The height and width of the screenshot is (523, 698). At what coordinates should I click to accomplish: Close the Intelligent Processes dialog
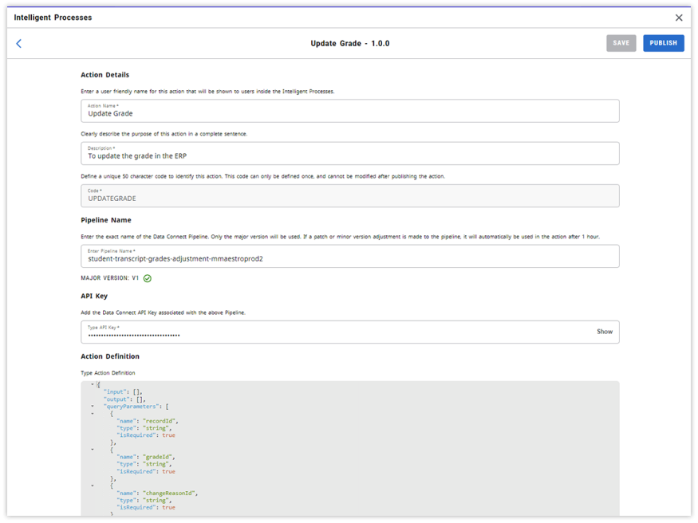[679, 18]
